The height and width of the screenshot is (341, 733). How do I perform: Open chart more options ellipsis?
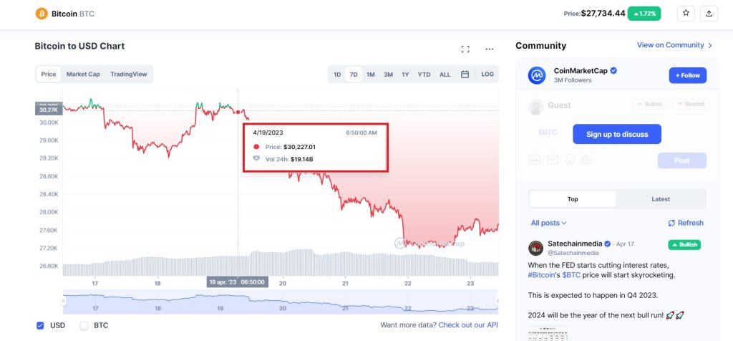[x=490, y=49]
